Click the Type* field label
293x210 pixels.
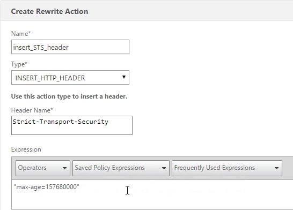point(19,64)
